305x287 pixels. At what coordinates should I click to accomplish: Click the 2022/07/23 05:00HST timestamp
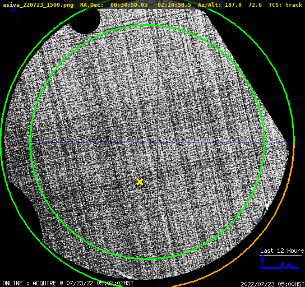(x=272, y=284)
